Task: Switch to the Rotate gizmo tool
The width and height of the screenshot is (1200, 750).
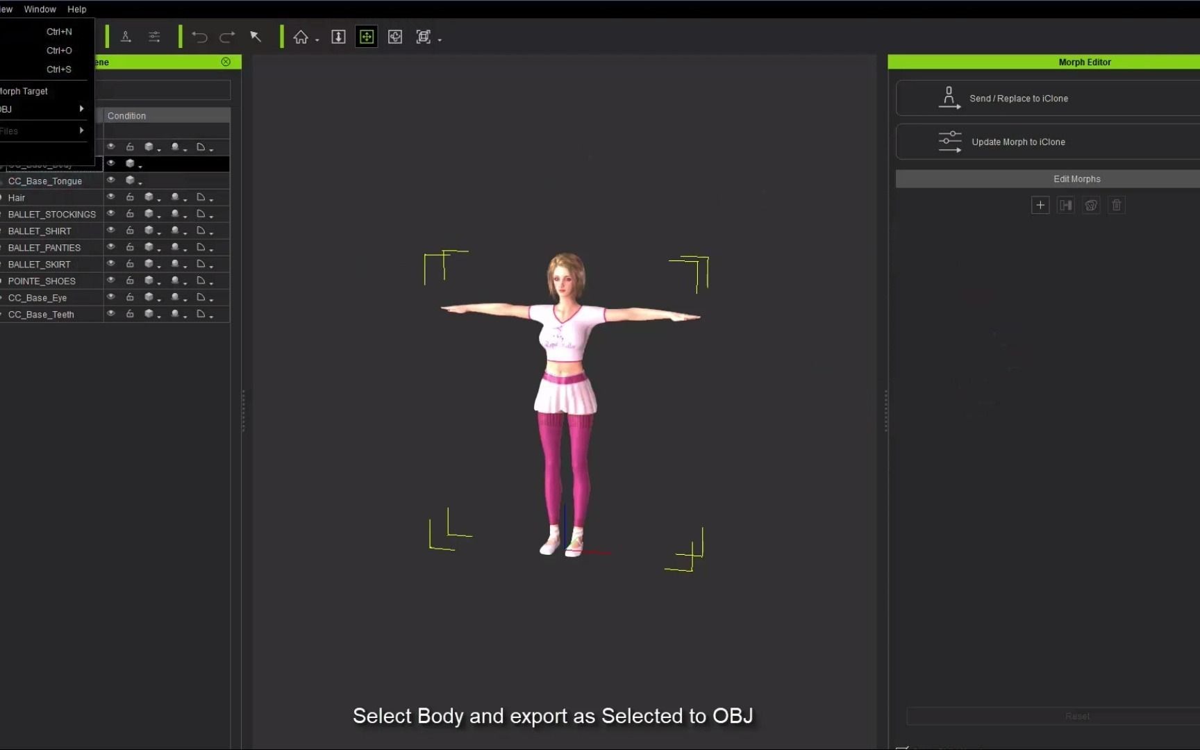Action: click(x=395, y=37)
